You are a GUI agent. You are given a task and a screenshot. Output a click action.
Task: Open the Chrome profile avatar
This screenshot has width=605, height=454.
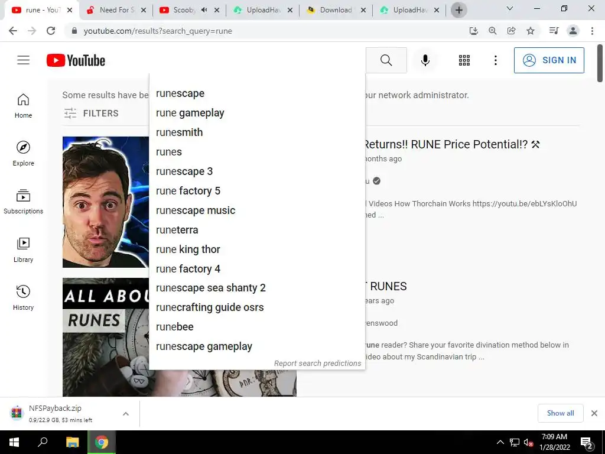click(x=573, y=31)
